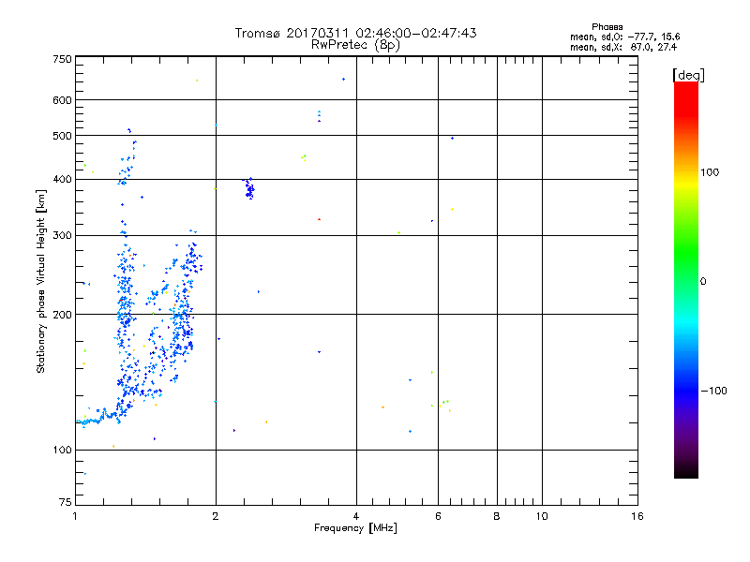Click the colorbar tick label '-100'
This screenshot has width=750, height=562.
pyautogui.click(x=713, y=391)
